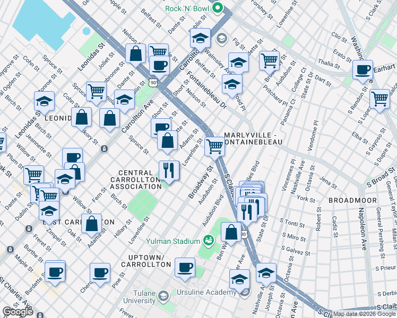397x318 pixels.
Task: Select the CENTRAL CARROLLTON ASSOCIATION label
Action: click(x=136, y=180)
